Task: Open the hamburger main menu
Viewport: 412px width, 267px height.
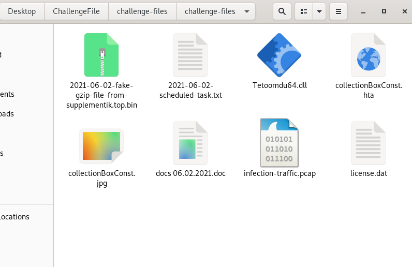Action: click(338, 11)
